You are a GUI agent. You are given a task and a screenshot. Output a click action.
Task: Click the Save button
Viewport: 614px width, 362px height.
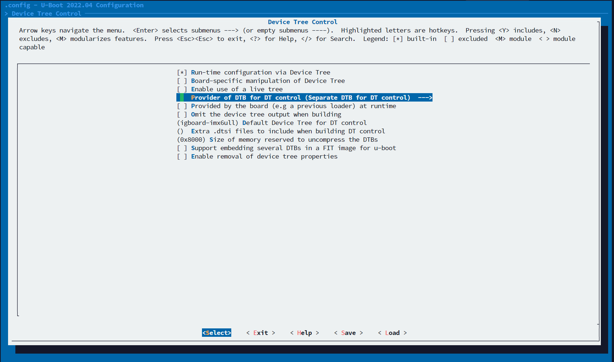pos(348,333)
